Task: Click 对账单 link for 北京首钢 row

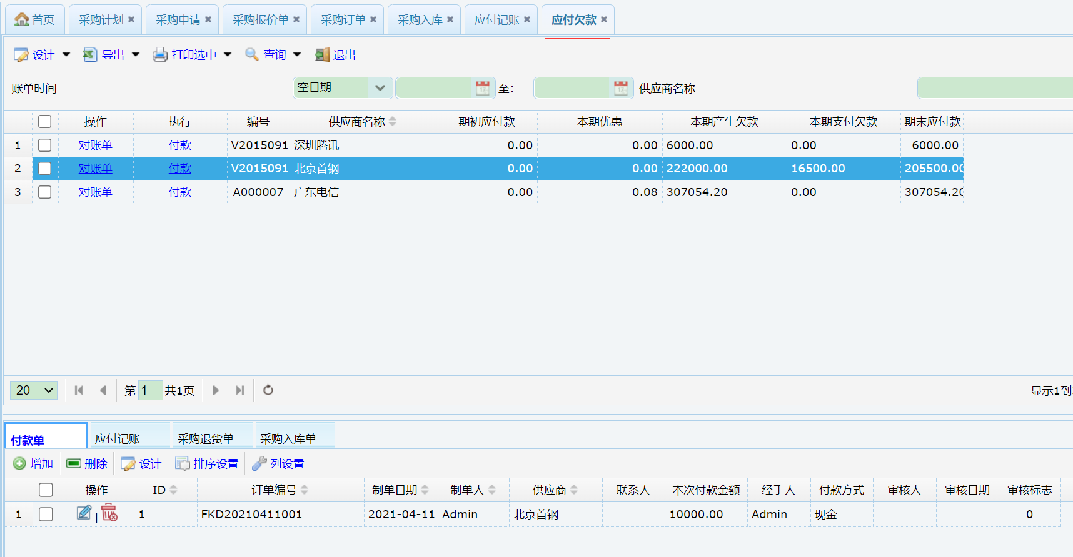Action: pyautogui.click(x=95, y=169)
